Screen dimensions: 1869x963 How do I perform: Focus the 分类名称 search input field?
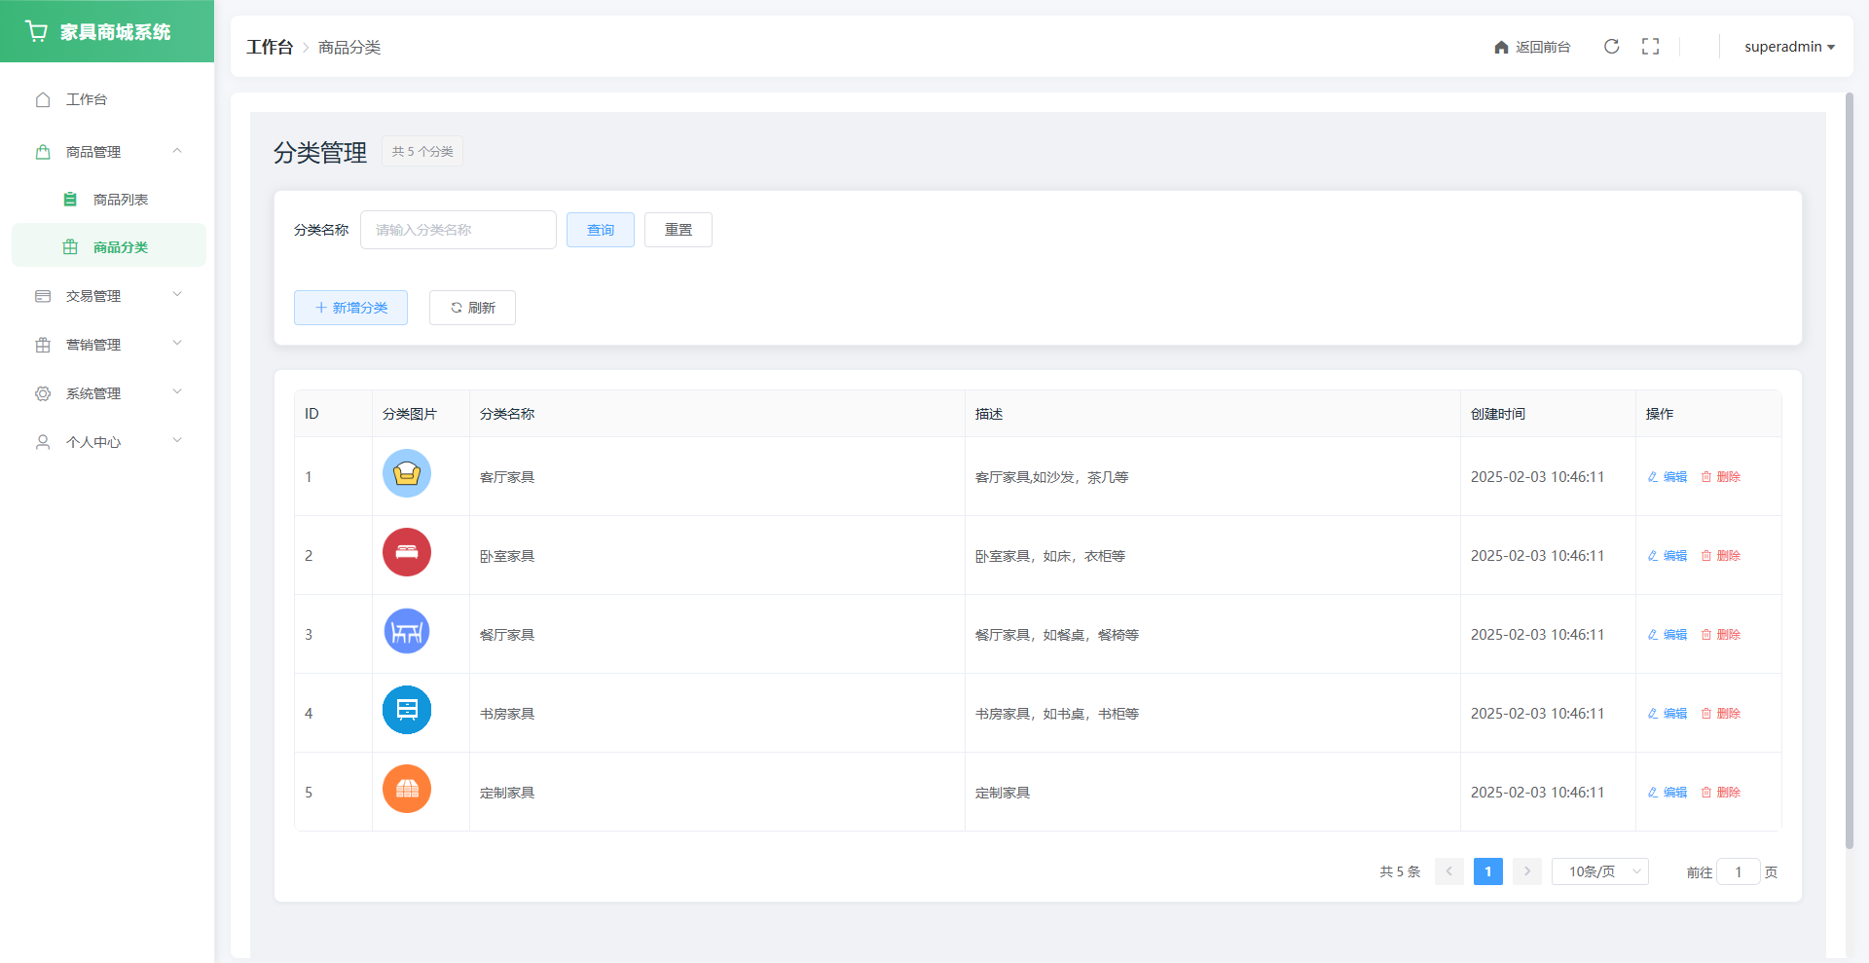point(458,230)
